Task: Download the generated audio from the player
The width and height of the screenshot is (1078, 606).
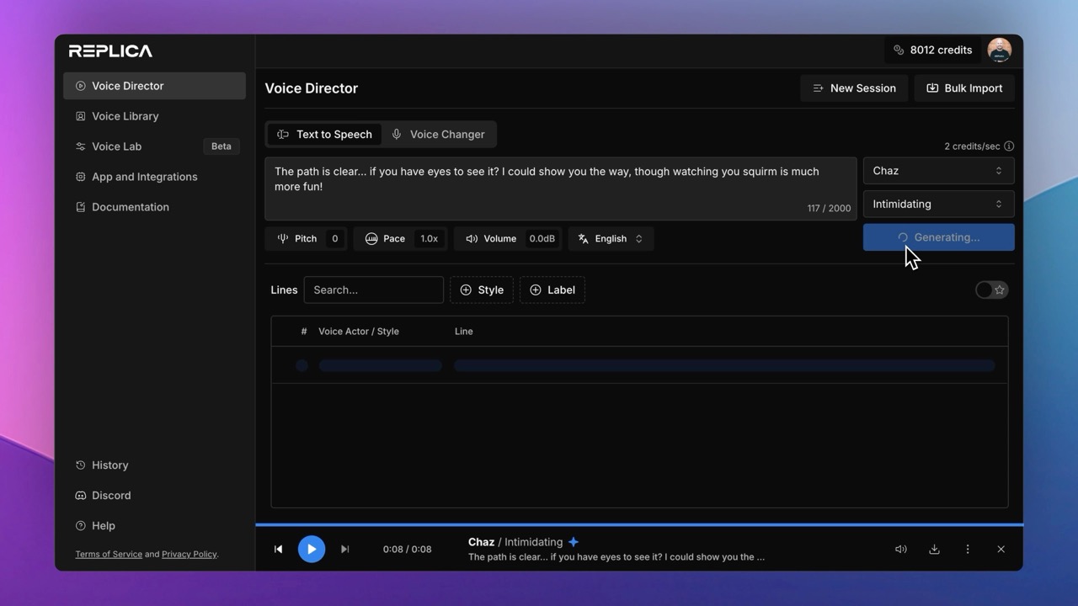Action: pyautogui.click(x=934, y=549)
